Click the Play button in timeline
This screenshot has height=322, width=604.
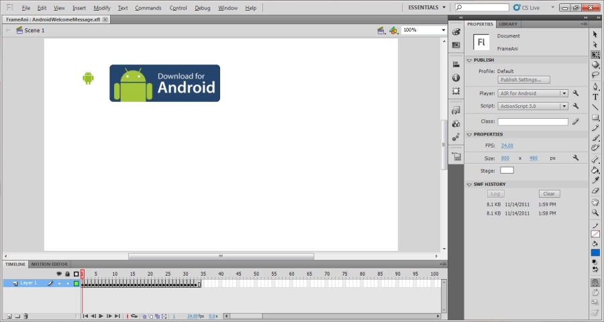(101, 316)
